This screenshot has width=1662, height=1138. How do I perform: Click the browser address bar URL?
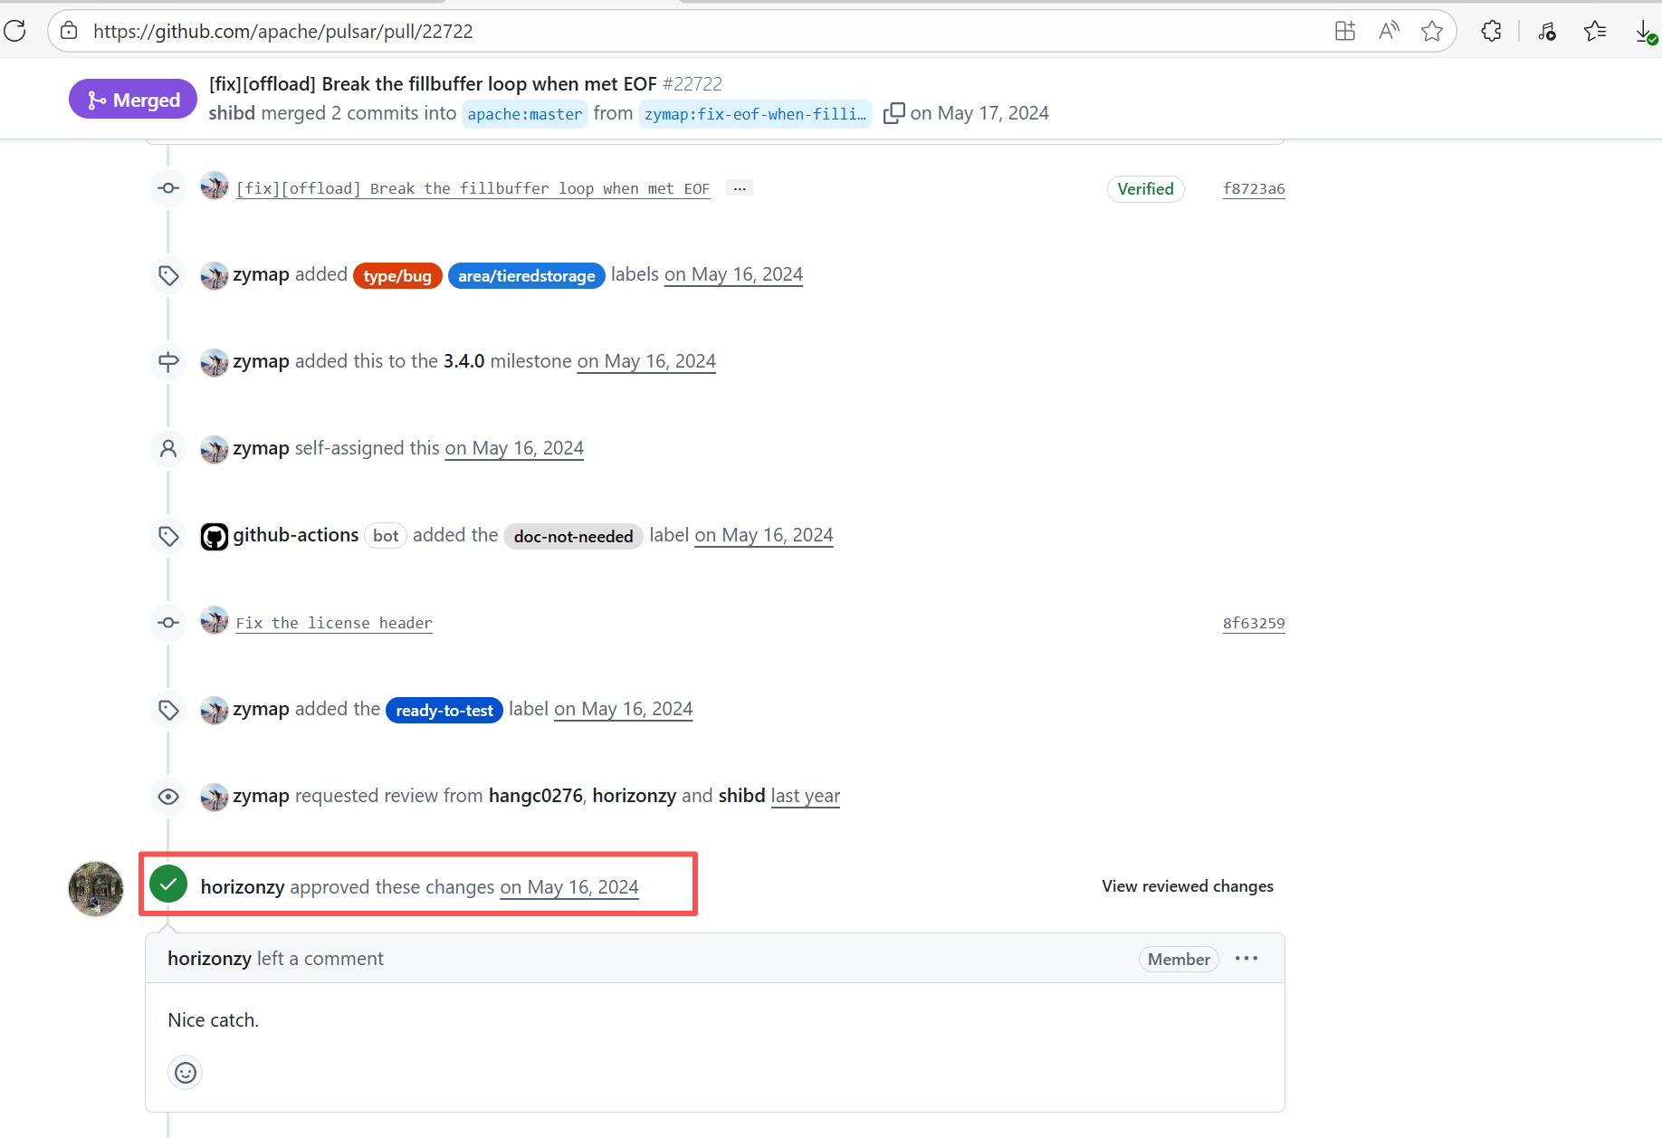click(282, 31)
